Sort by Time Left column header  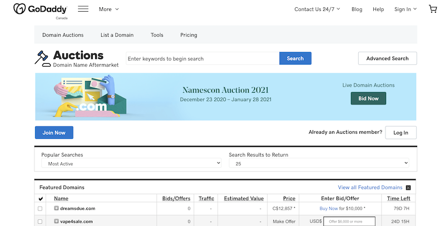click(398, 199)
